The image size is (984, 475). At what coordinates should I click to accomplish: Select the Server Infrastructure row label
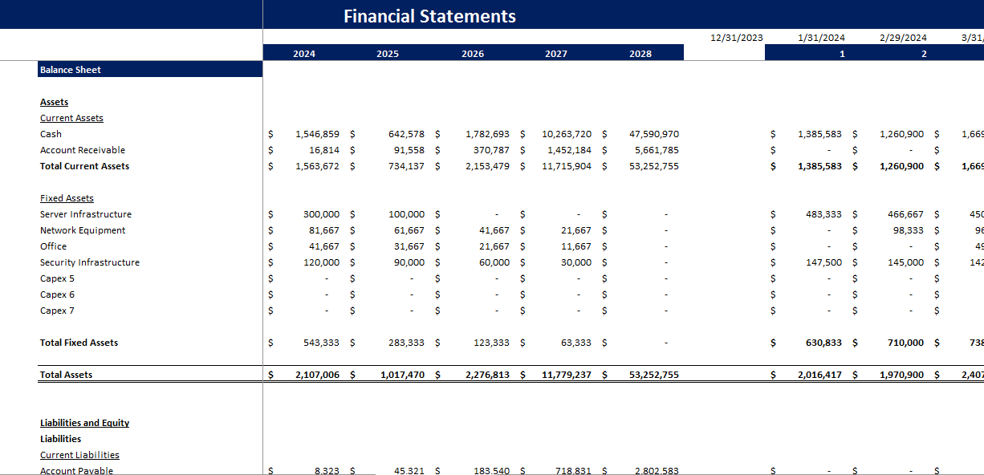tap(85, 214)
